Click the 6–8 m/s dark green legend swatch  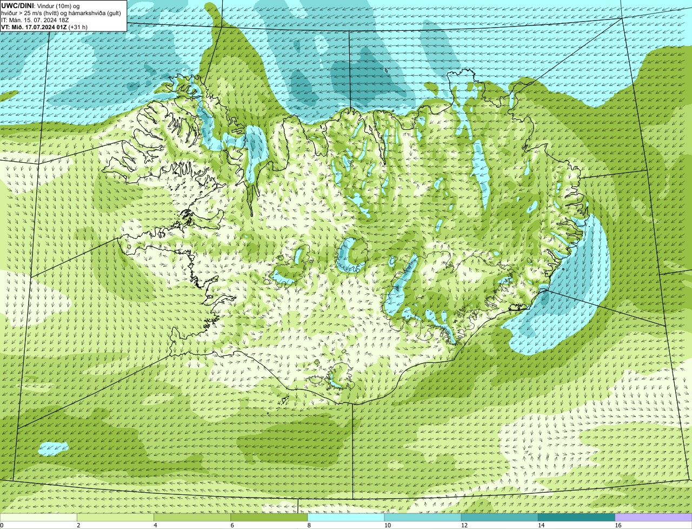coord(269,518)
